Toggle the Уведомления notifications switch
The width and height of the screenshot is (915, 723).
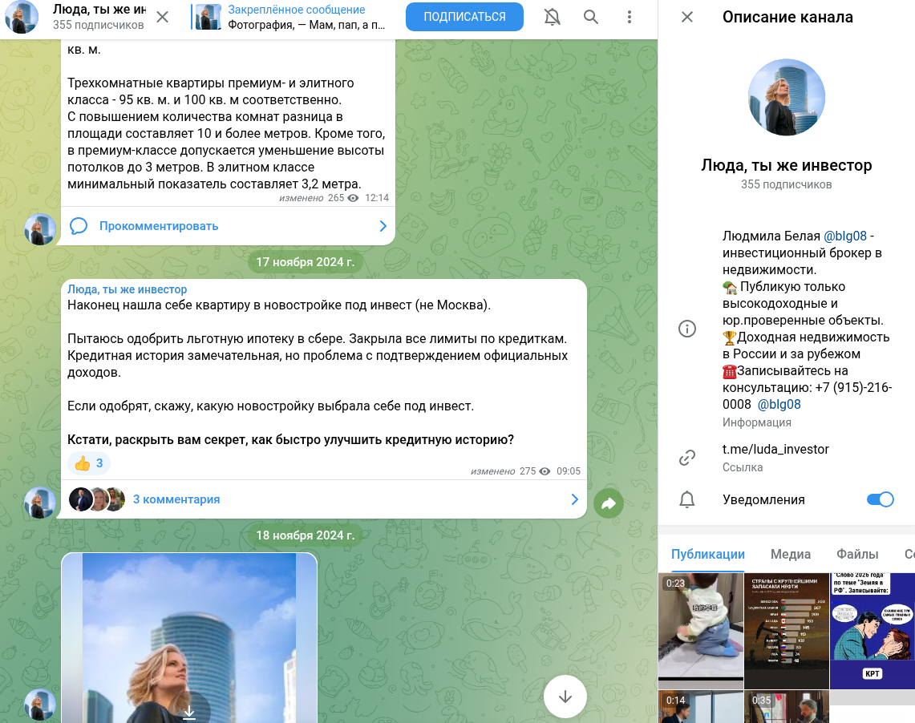click(880, 499)
